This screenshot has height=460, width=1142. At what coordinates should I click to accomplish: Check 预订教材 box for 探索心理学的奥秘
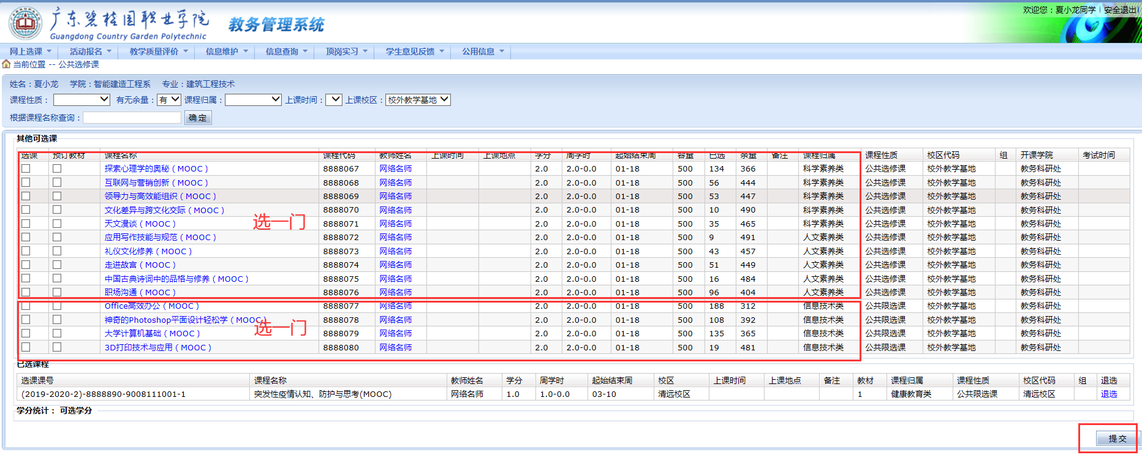click(x=57, y=168)
